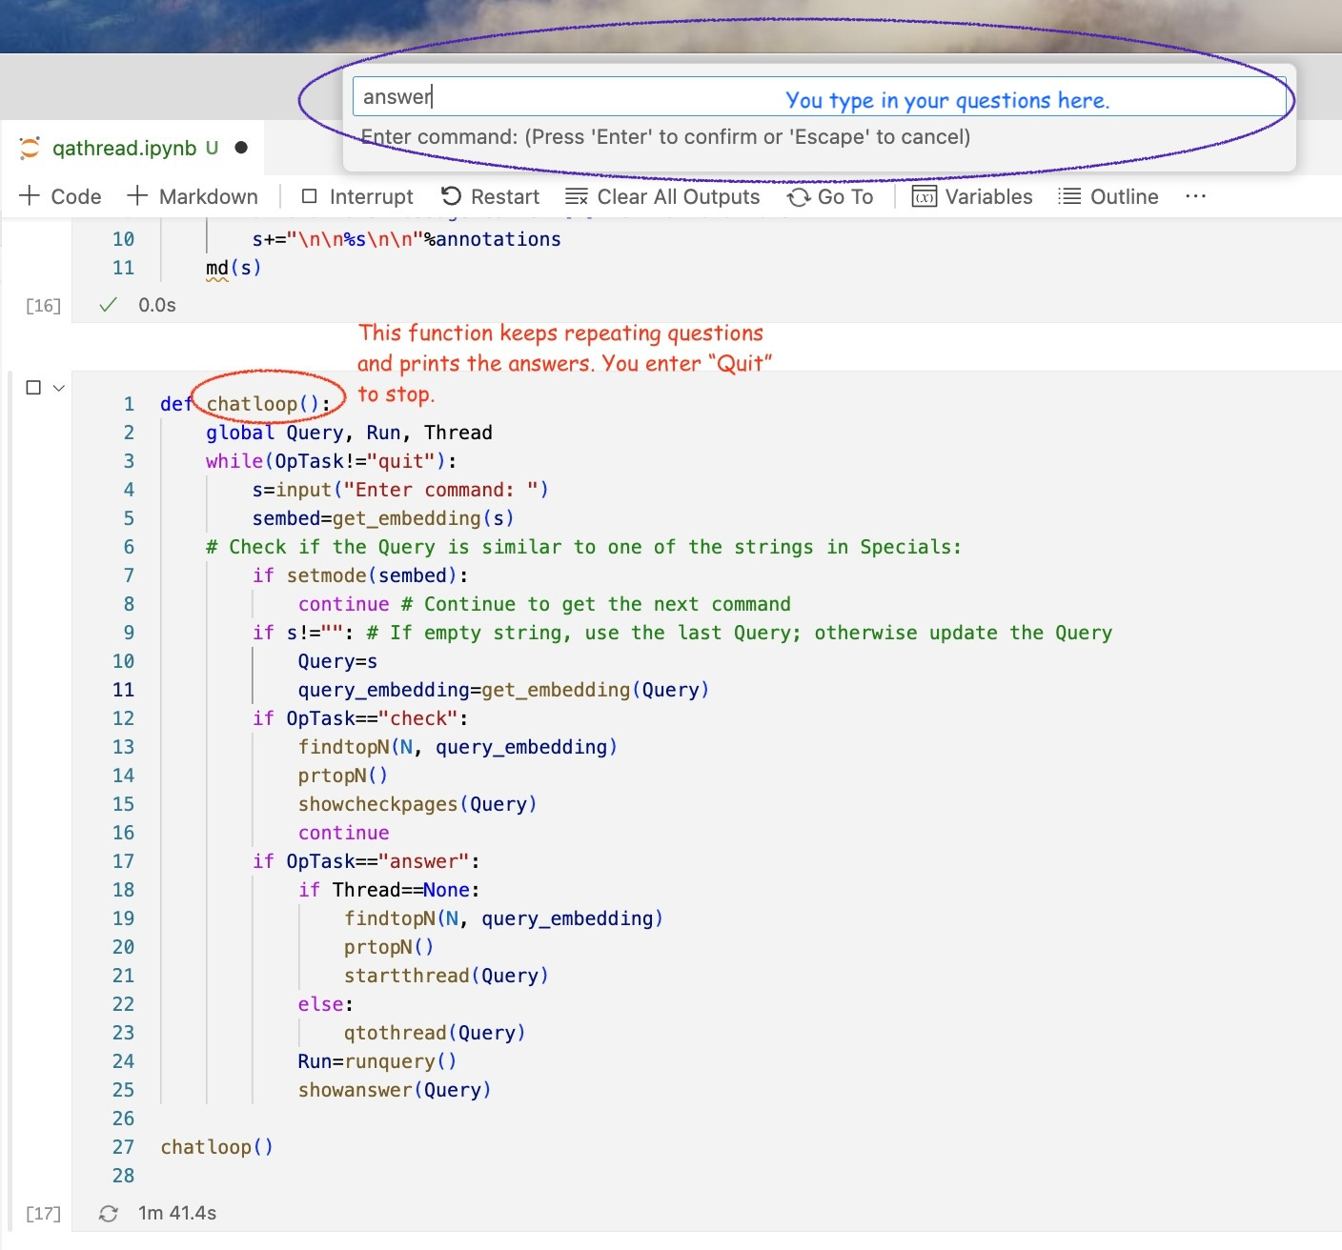Click the 'startthread(Query)' line
The width and height of the screenshot is (1342, 1250).
click(446, 976)
